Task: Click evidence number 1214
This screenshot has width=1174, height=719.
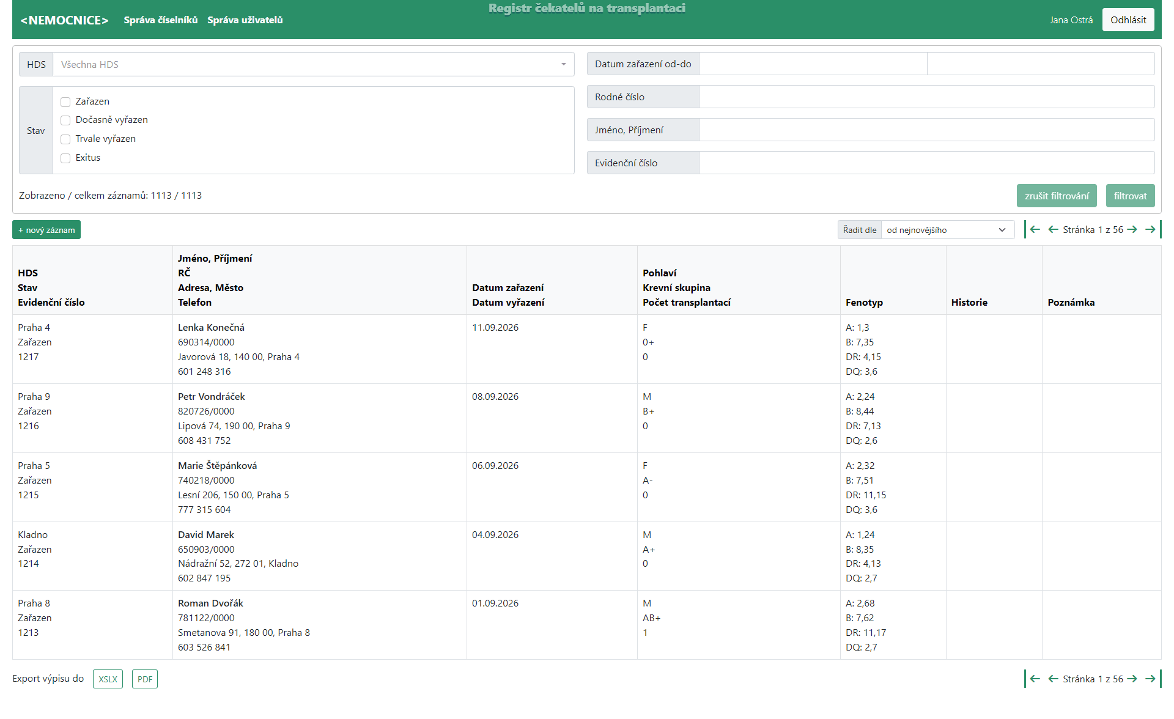Action: point(28,564)
